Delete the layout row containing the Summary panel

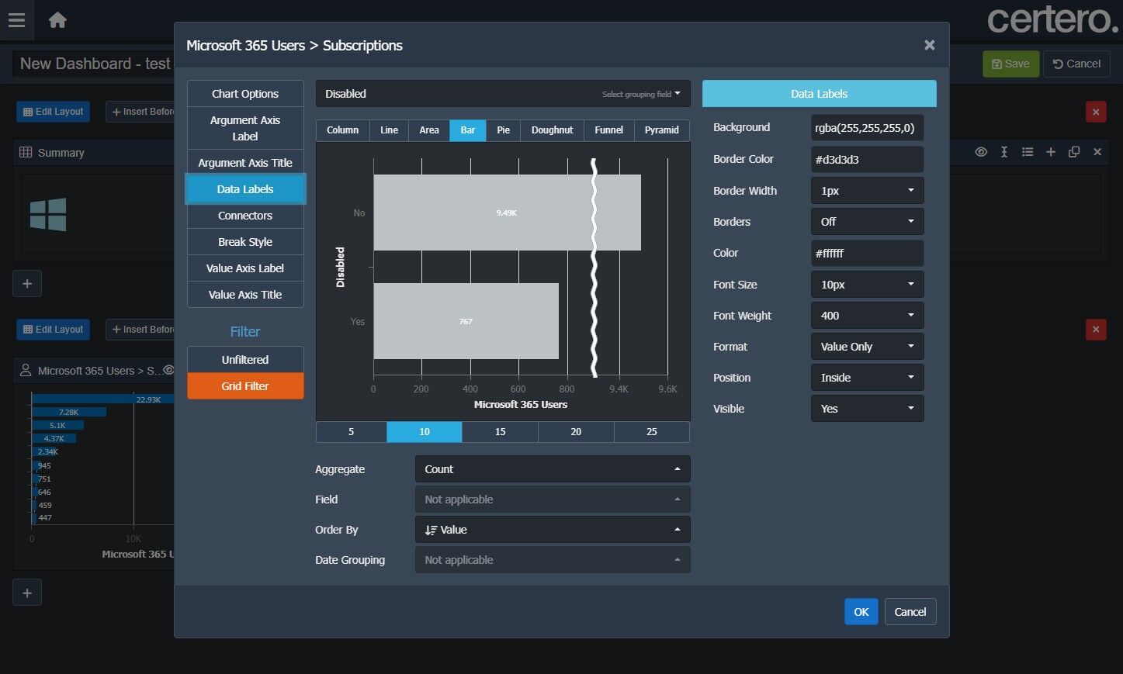pos(1096,112)
